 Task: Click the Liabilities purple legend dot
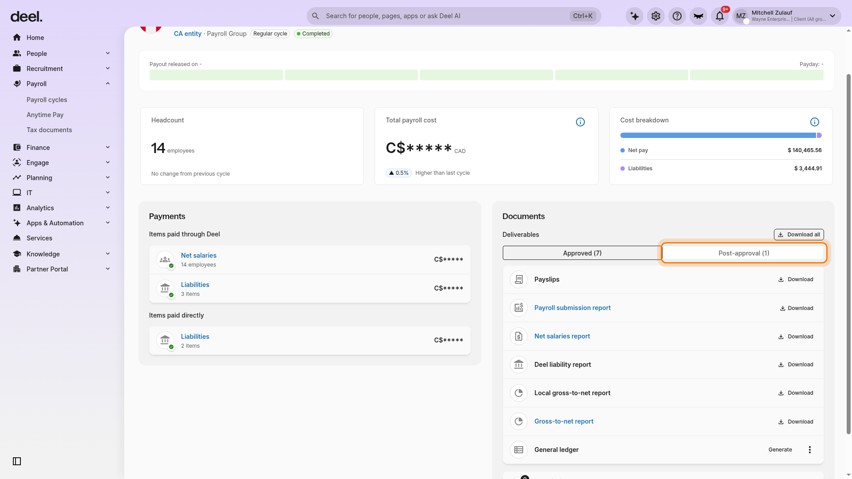click(x=623, y=169)
